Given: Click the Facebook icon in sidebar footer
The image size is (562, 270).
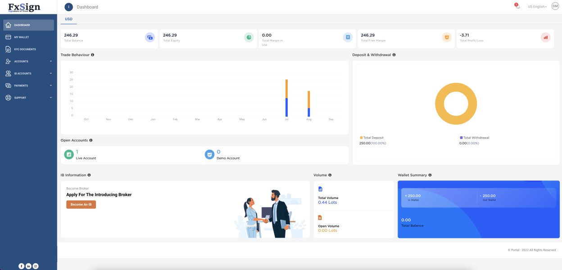Looking at the screenshot, I should coord(21,266).
